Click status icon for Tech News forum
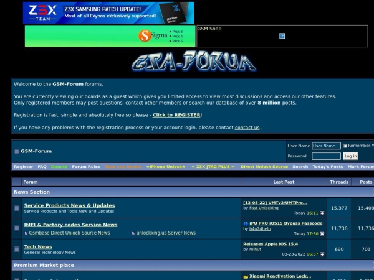Screen dimensions: 374x280 pyautogui.click(x=16, y=249)
